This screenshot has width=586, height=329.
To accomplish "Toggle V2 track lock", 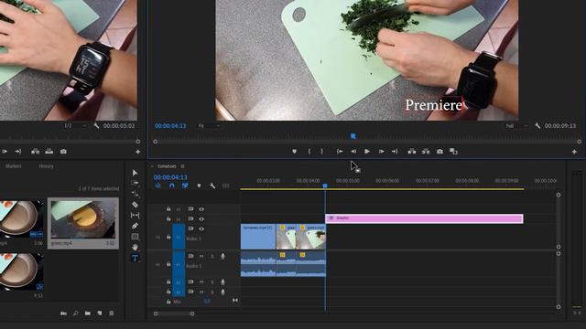I will (x=168, y=219).
